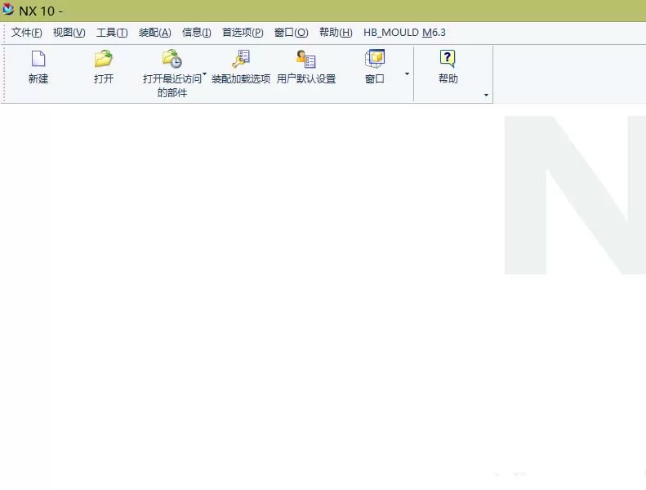Open the View (视图) menu

(69, 33)
